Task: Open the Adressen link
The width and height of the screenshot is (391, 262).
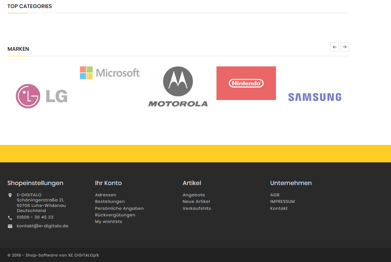Action: pyautogui.click(x=106, y=195)
